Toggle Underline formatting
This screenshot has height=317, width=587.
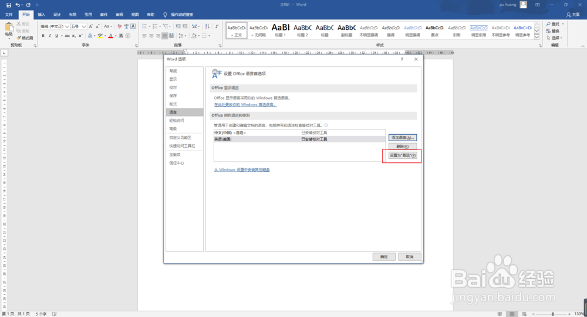click(56, 36)
